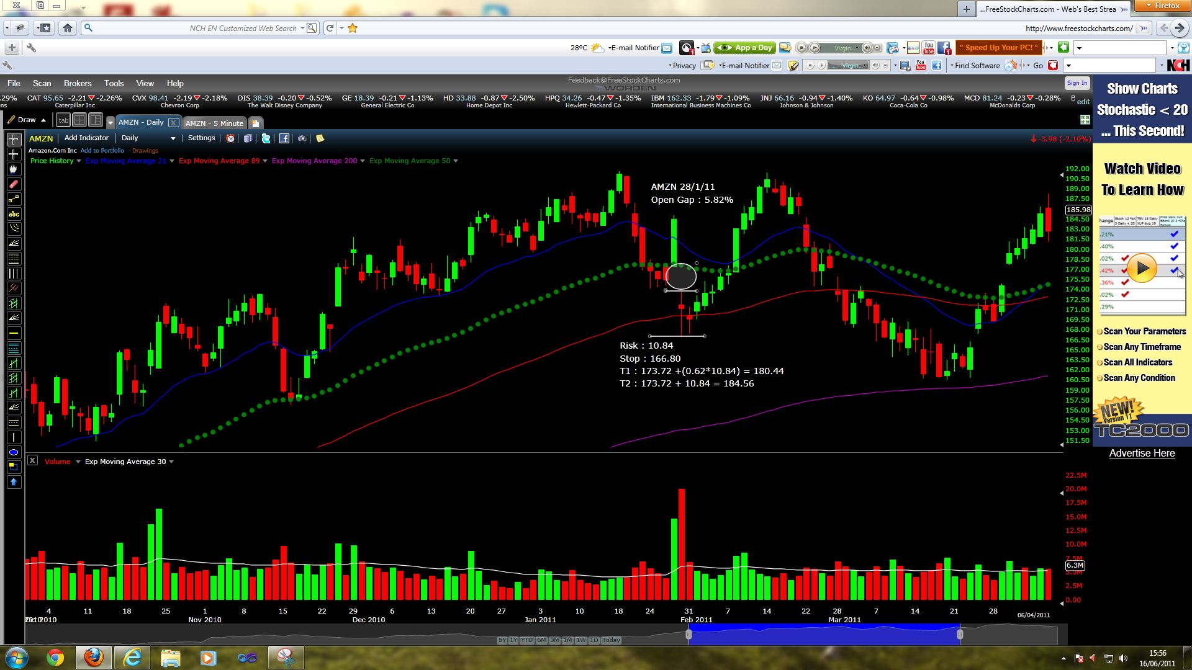Screen dimensions: 1192x670
Task: Set the range to 5Y
Action: [502, 640]
